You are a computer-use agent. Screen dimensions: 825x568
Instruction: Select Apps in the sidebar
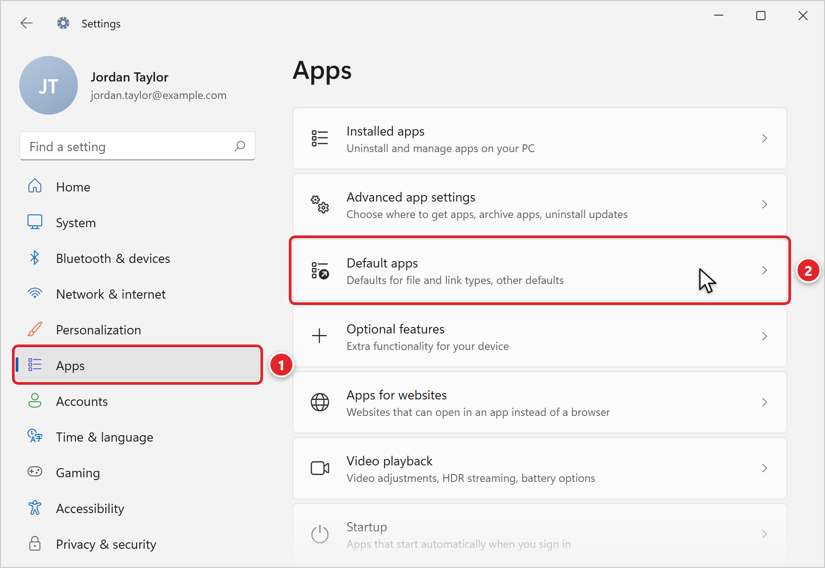click(137, 365)
